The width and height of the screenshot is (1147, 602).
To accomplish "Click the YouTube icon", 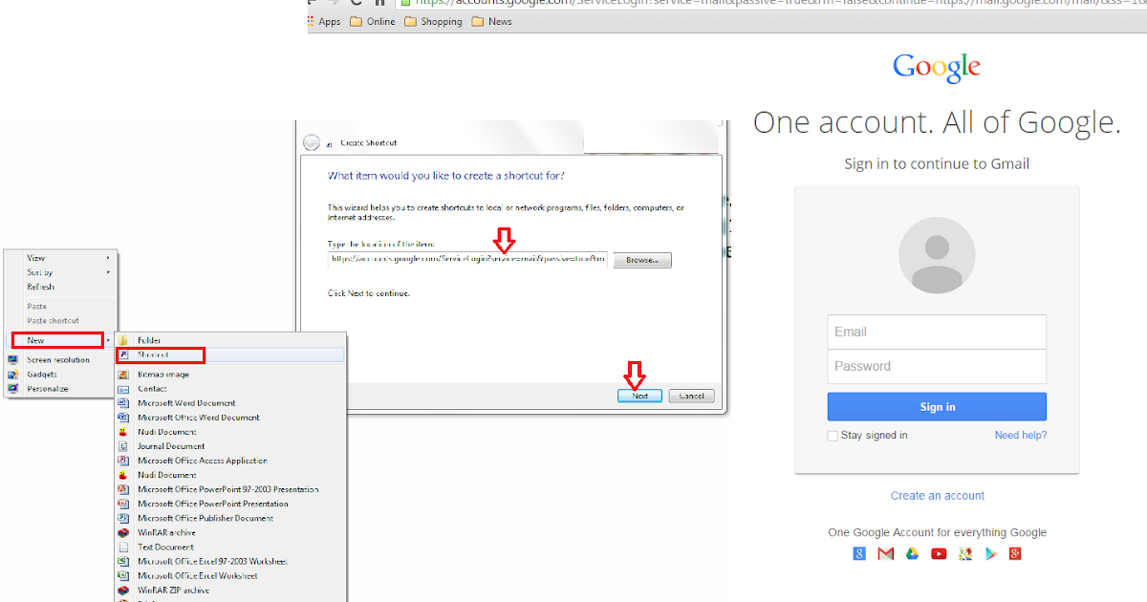I will (x=939, y=553).
